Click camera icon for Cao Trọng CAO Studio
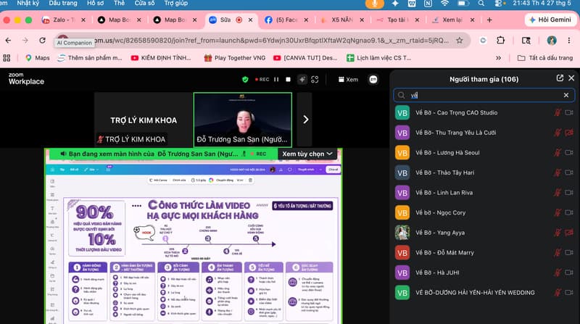 pos(569,112)
